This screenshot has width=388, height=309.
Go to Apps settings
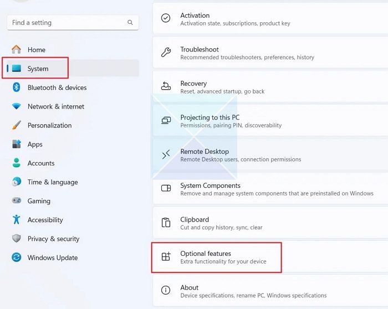(35, 144)
